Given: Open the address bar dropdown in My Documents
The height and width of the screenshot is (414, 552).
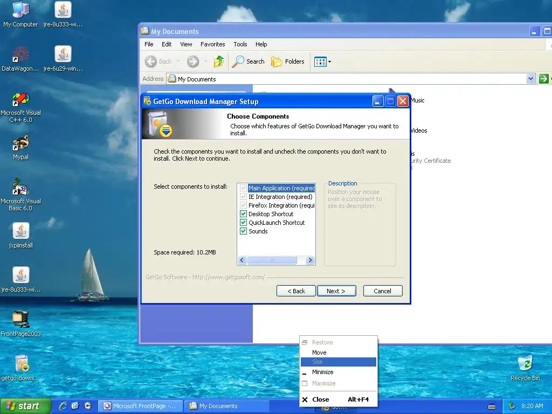Looking at the screenshot, I should point(530,79).
